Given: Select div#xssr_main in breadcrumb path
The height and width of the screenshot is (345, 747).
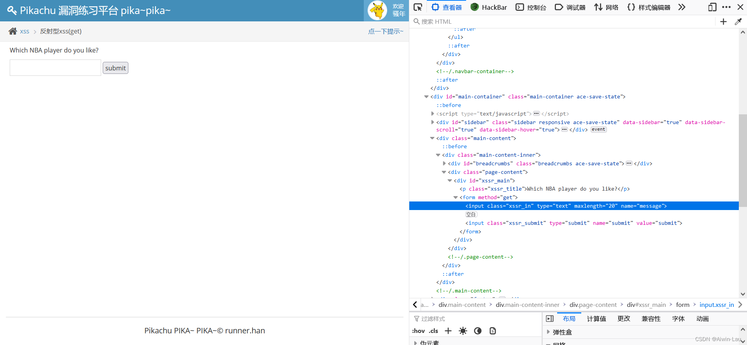Looking at the screenshot, I should pyautogui.click(x=646, y=305).
